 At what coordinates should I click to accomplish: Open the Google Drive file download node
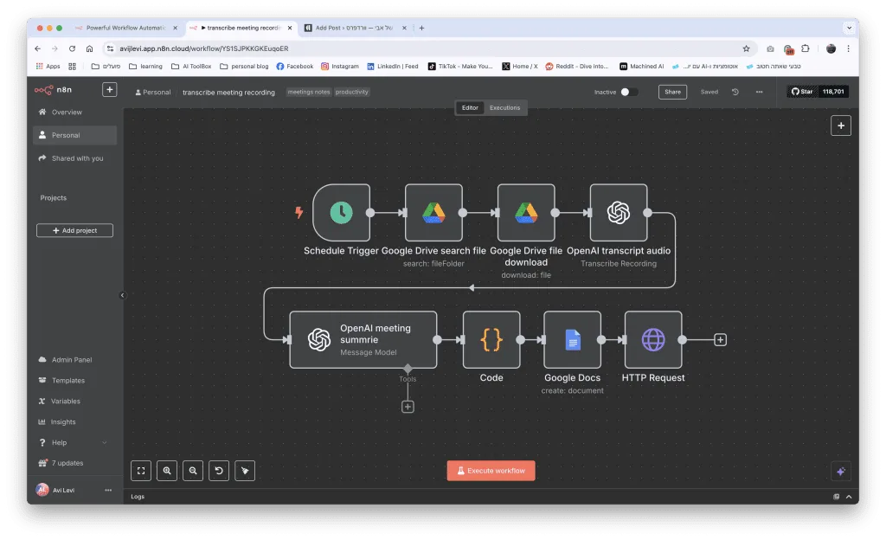tap(526, 213)
